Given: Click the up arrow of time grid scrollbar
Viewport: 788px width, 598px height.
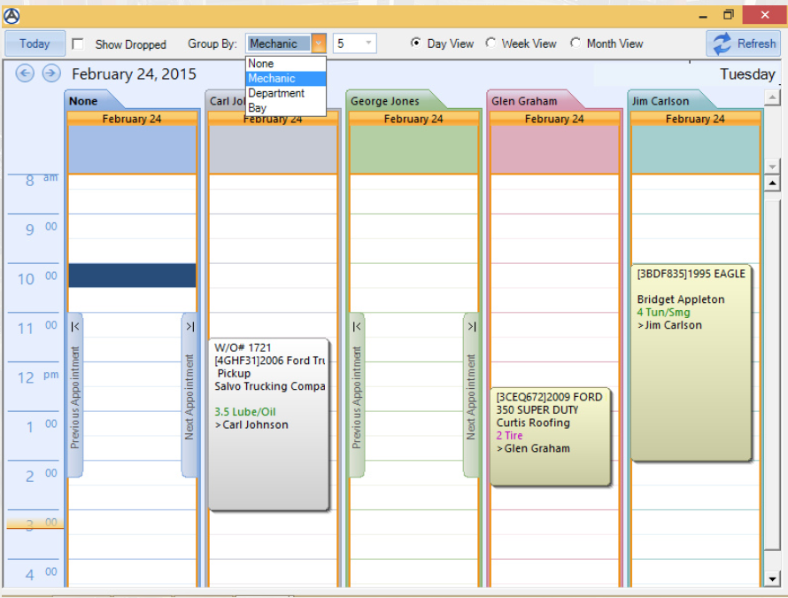Looking at the screenshot, I should point(772,183).
